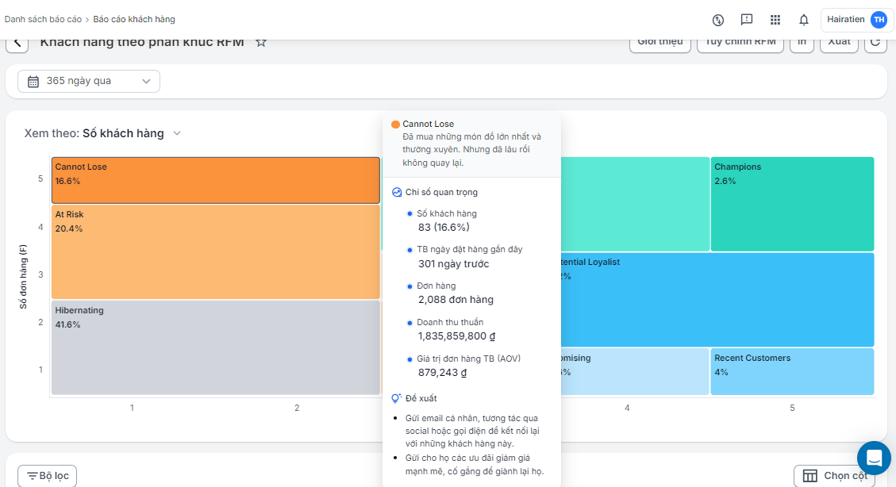Open the Bộ lọc filter button
The height and width of the screenshot is (487, 896).
click(x=48, y=476)
